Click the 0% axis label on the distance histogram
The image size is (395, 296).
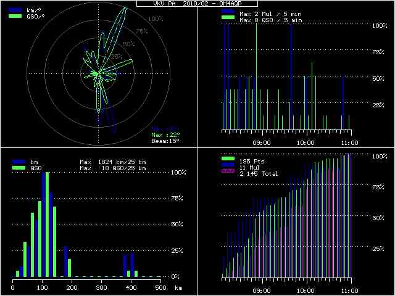175,276
